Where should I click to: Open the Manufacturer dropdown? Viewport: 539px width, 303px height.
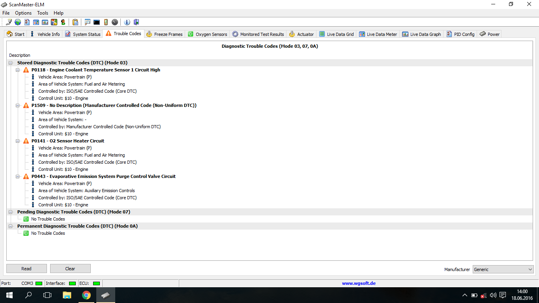503,269
